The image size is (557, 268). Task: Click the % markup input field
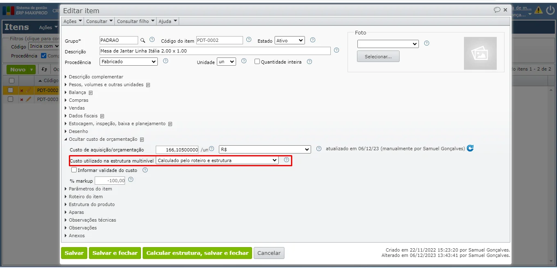pyautogui.click(x=110, y=181)
